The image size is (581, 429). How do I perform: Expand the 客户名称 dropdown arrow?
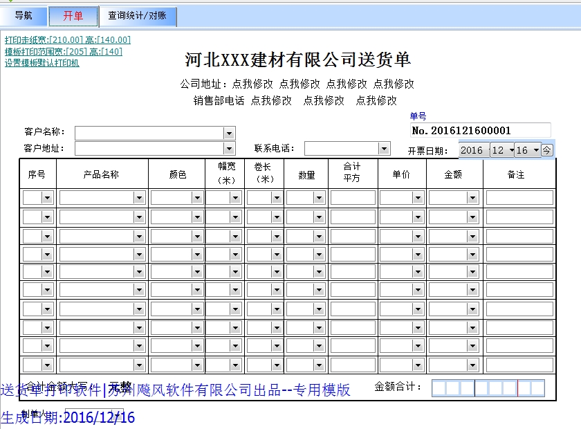tap(229, 133)
